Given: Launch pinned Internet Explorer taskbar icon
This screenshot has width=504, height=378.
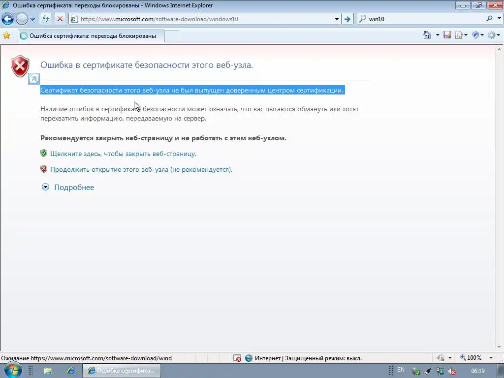Looking at the screenshot, I should [x=71, y=371].
